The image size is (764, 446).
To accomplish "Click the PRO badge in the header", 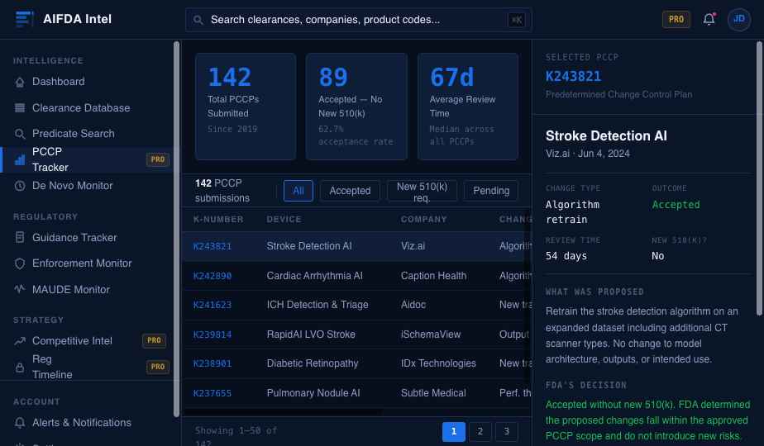I will tap(676, 20).
